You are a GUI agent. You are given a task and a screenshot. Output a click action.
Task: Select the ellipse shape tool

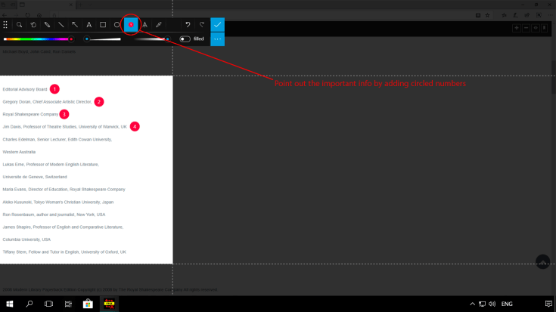[x=117, y=25]
